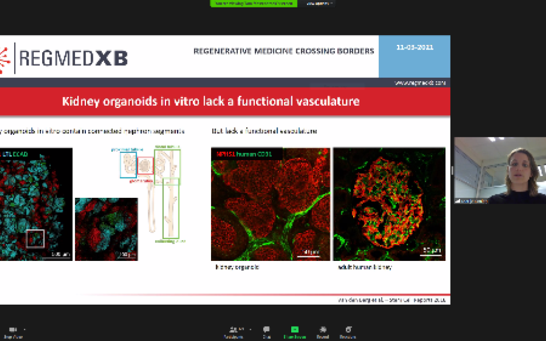Click the blue date box on the slide
This screenshot has height=341, width=546.
click(x=414, y=57)
